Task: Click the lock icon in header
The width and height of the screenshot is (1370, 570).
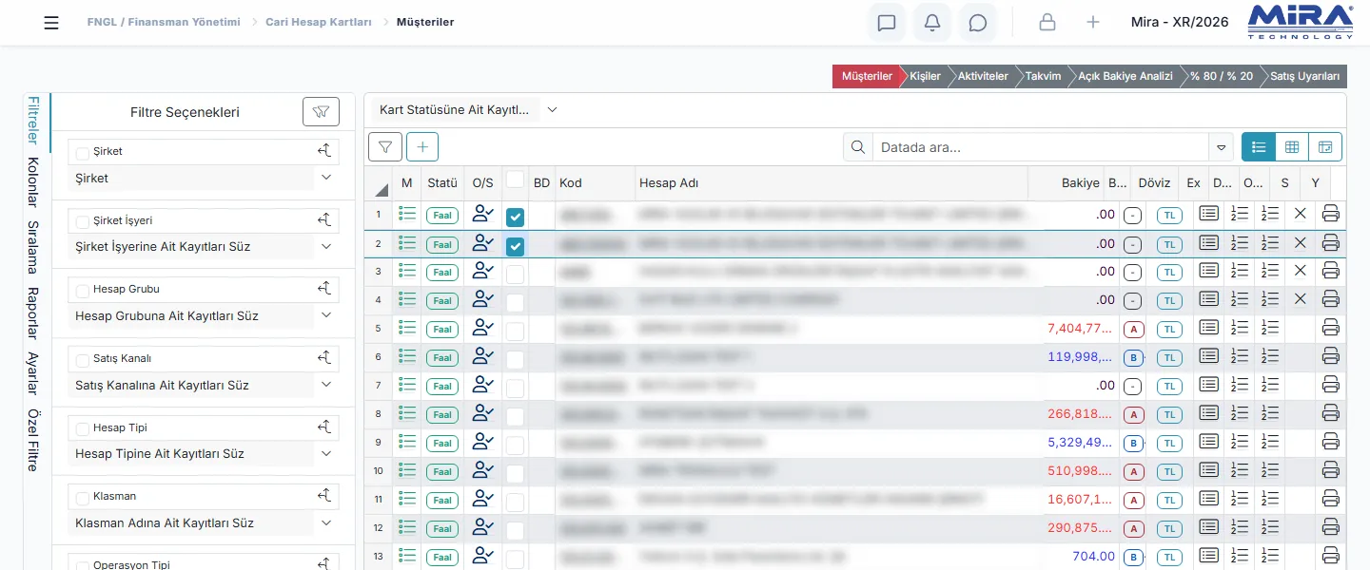Action: point(1047,23)
